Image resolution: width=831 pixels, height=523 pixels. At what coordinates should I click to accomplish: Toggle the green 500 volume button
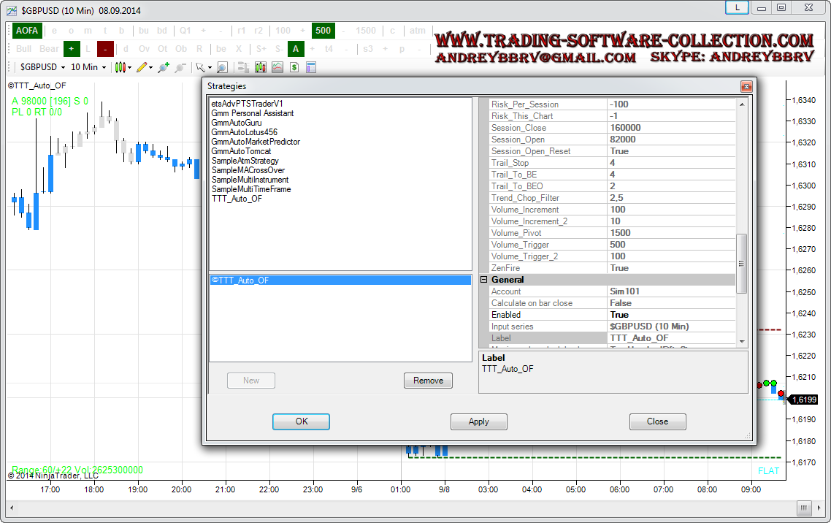323,31
